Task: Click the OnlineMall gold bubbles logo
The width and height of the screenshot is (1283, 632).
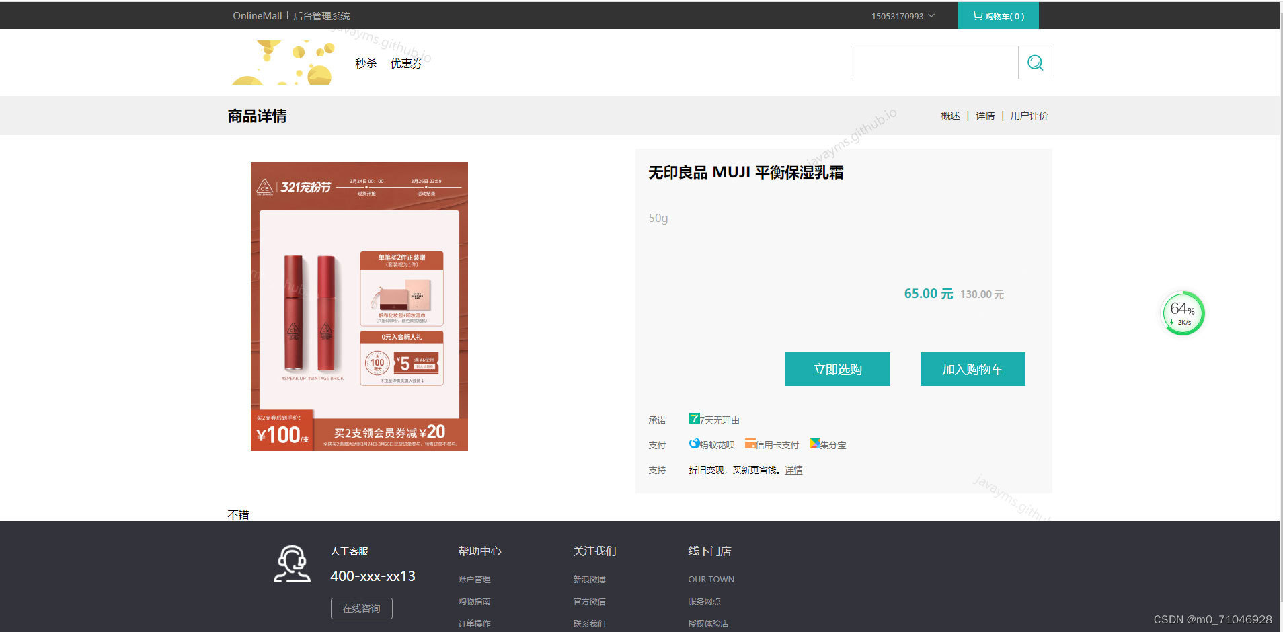Action: [x=284, y=62]
